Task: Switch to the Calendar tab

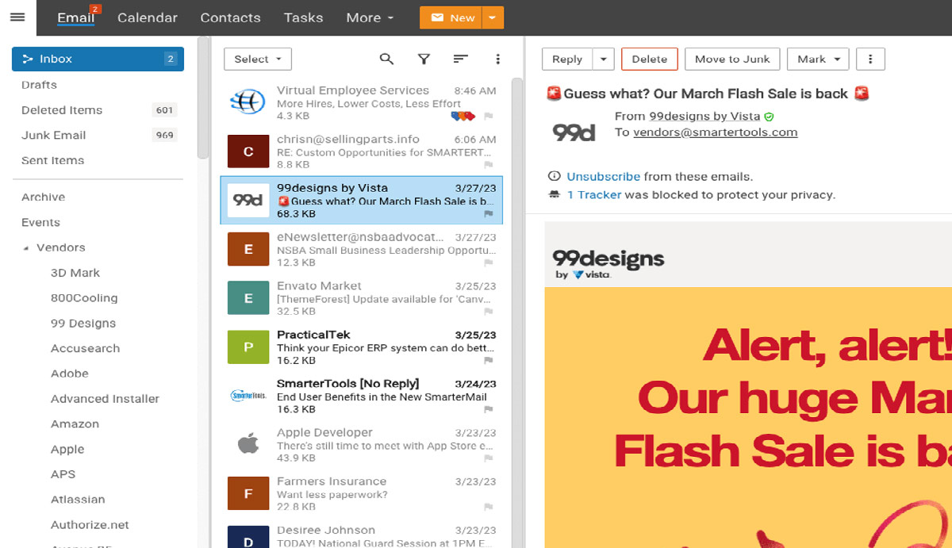Action: (x=148, y=17)
